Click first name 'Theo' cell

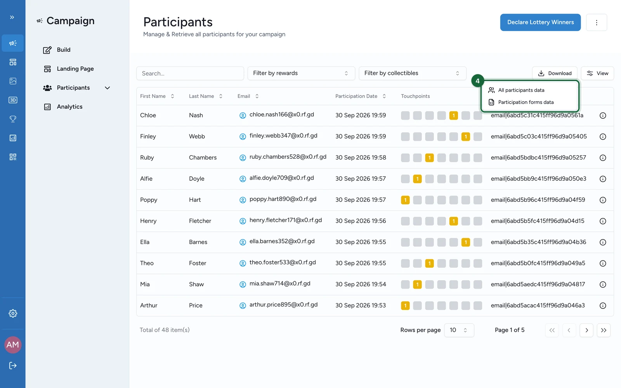click(147, 263)
